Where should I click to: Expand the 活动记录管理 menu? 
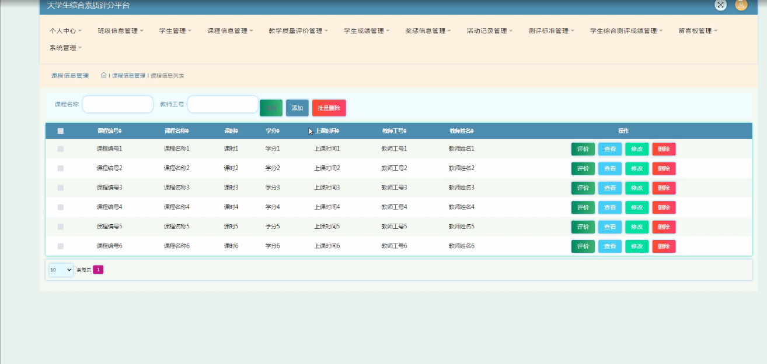(x=490, y=31)
